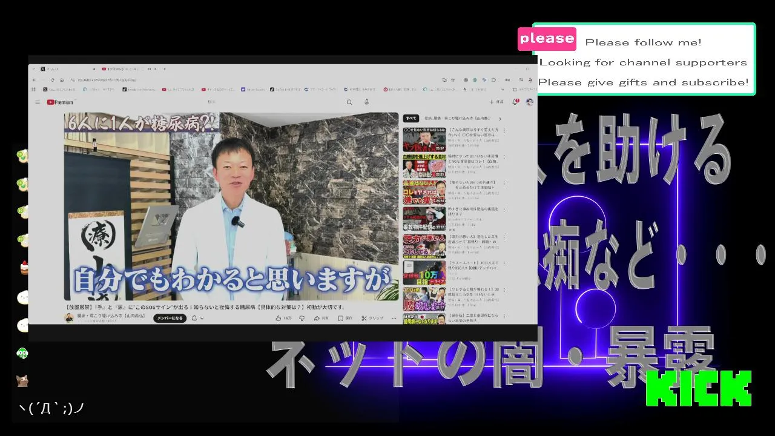Screen dimensions: 775x436
Task: Open YouTube notifications bell
Action: coord(516,102)
